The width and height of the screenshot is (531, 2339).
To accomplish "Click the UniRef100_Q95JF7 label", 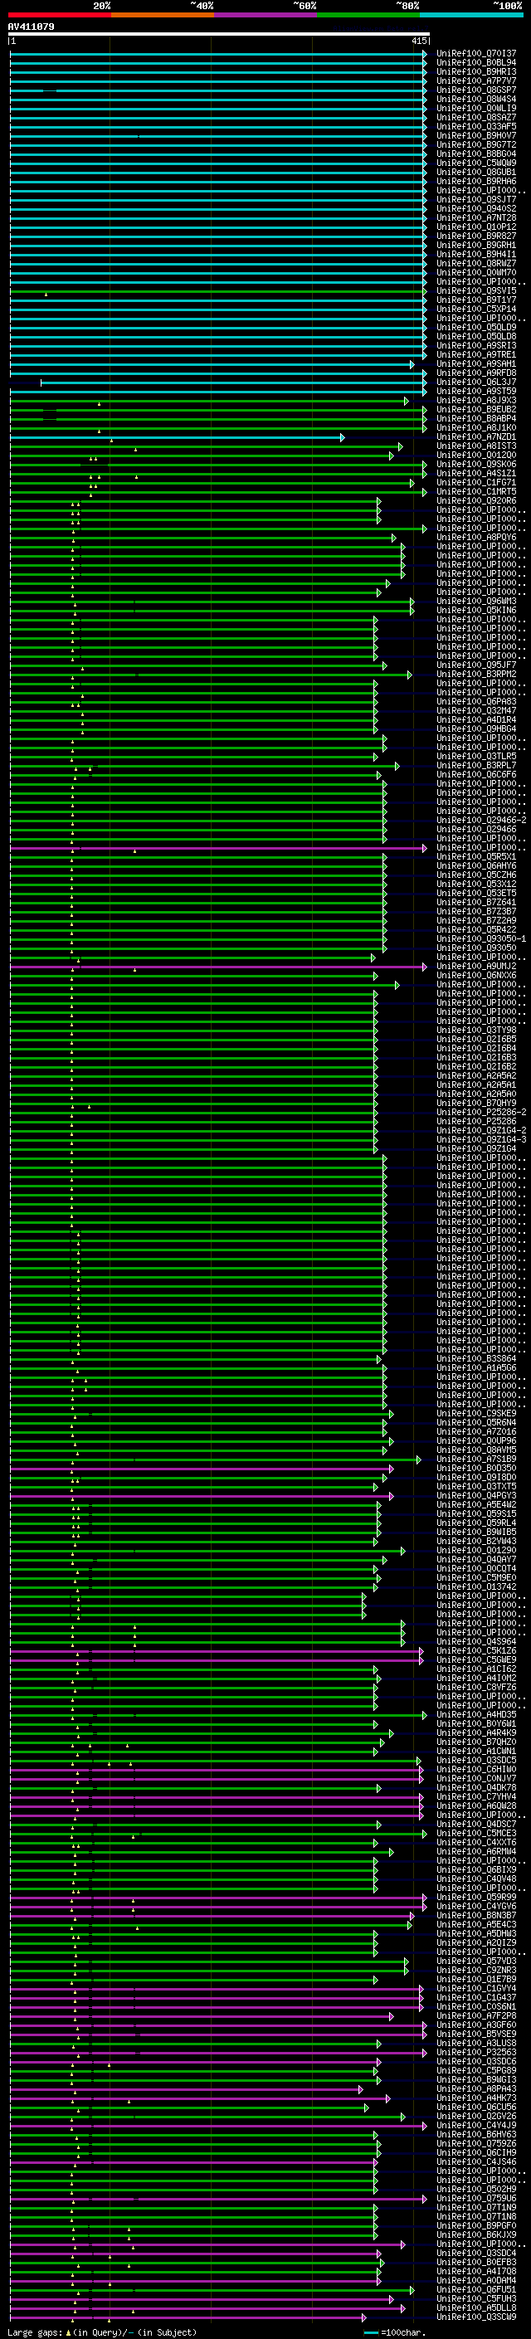I will [x=476, y=665].
